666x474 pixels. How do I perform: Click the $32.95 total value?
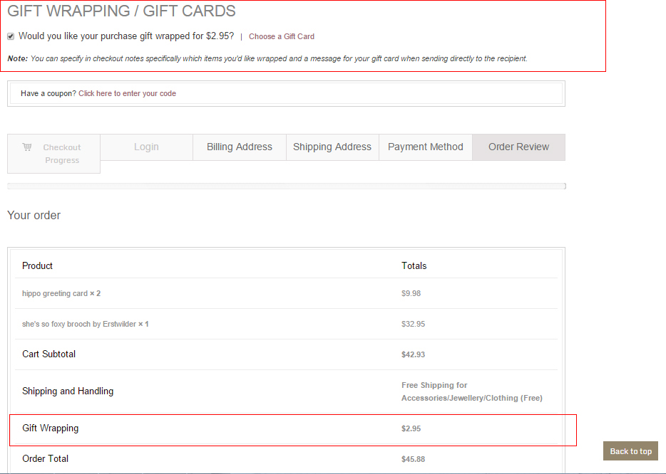[x=414, y=324]
